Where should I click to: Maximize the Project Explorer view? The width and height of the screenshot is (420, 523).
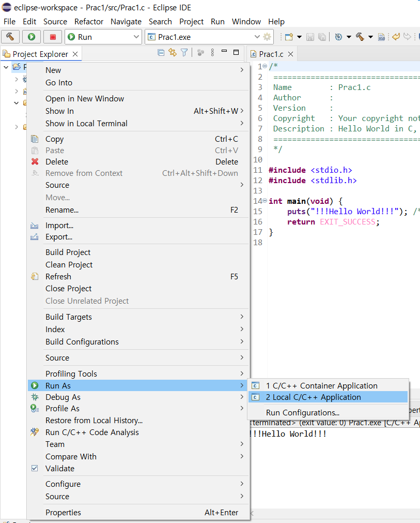click(x=236, y=52)
